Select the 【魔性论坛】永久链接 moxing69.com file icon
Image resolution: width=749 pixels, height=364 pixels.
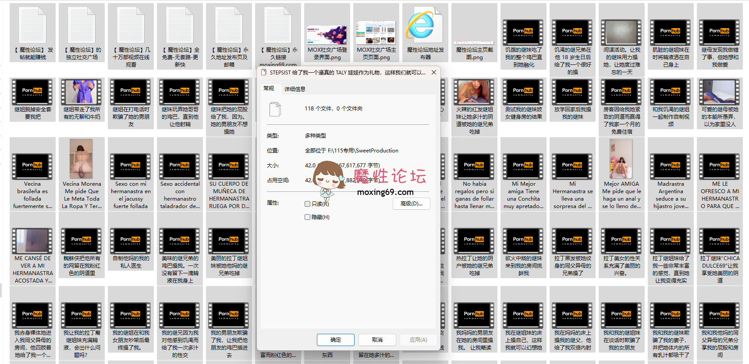click(x=278, y=26)
